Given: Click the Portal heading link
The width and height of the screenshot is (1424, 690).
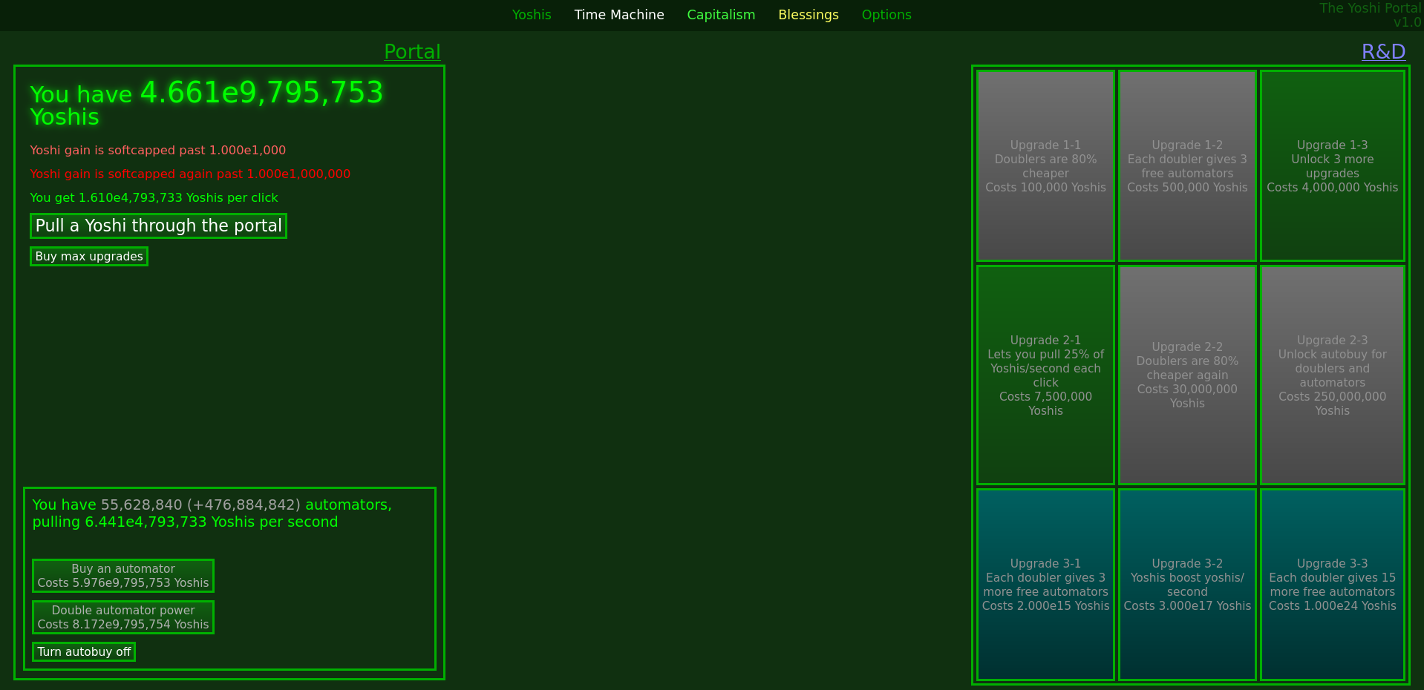Looking at the screenshot, I should tap(412, 52).
